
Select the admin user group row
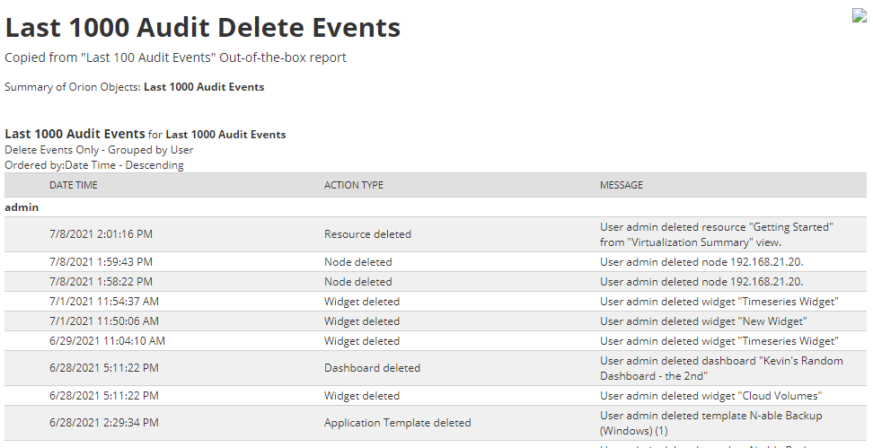tap(22, 207)
